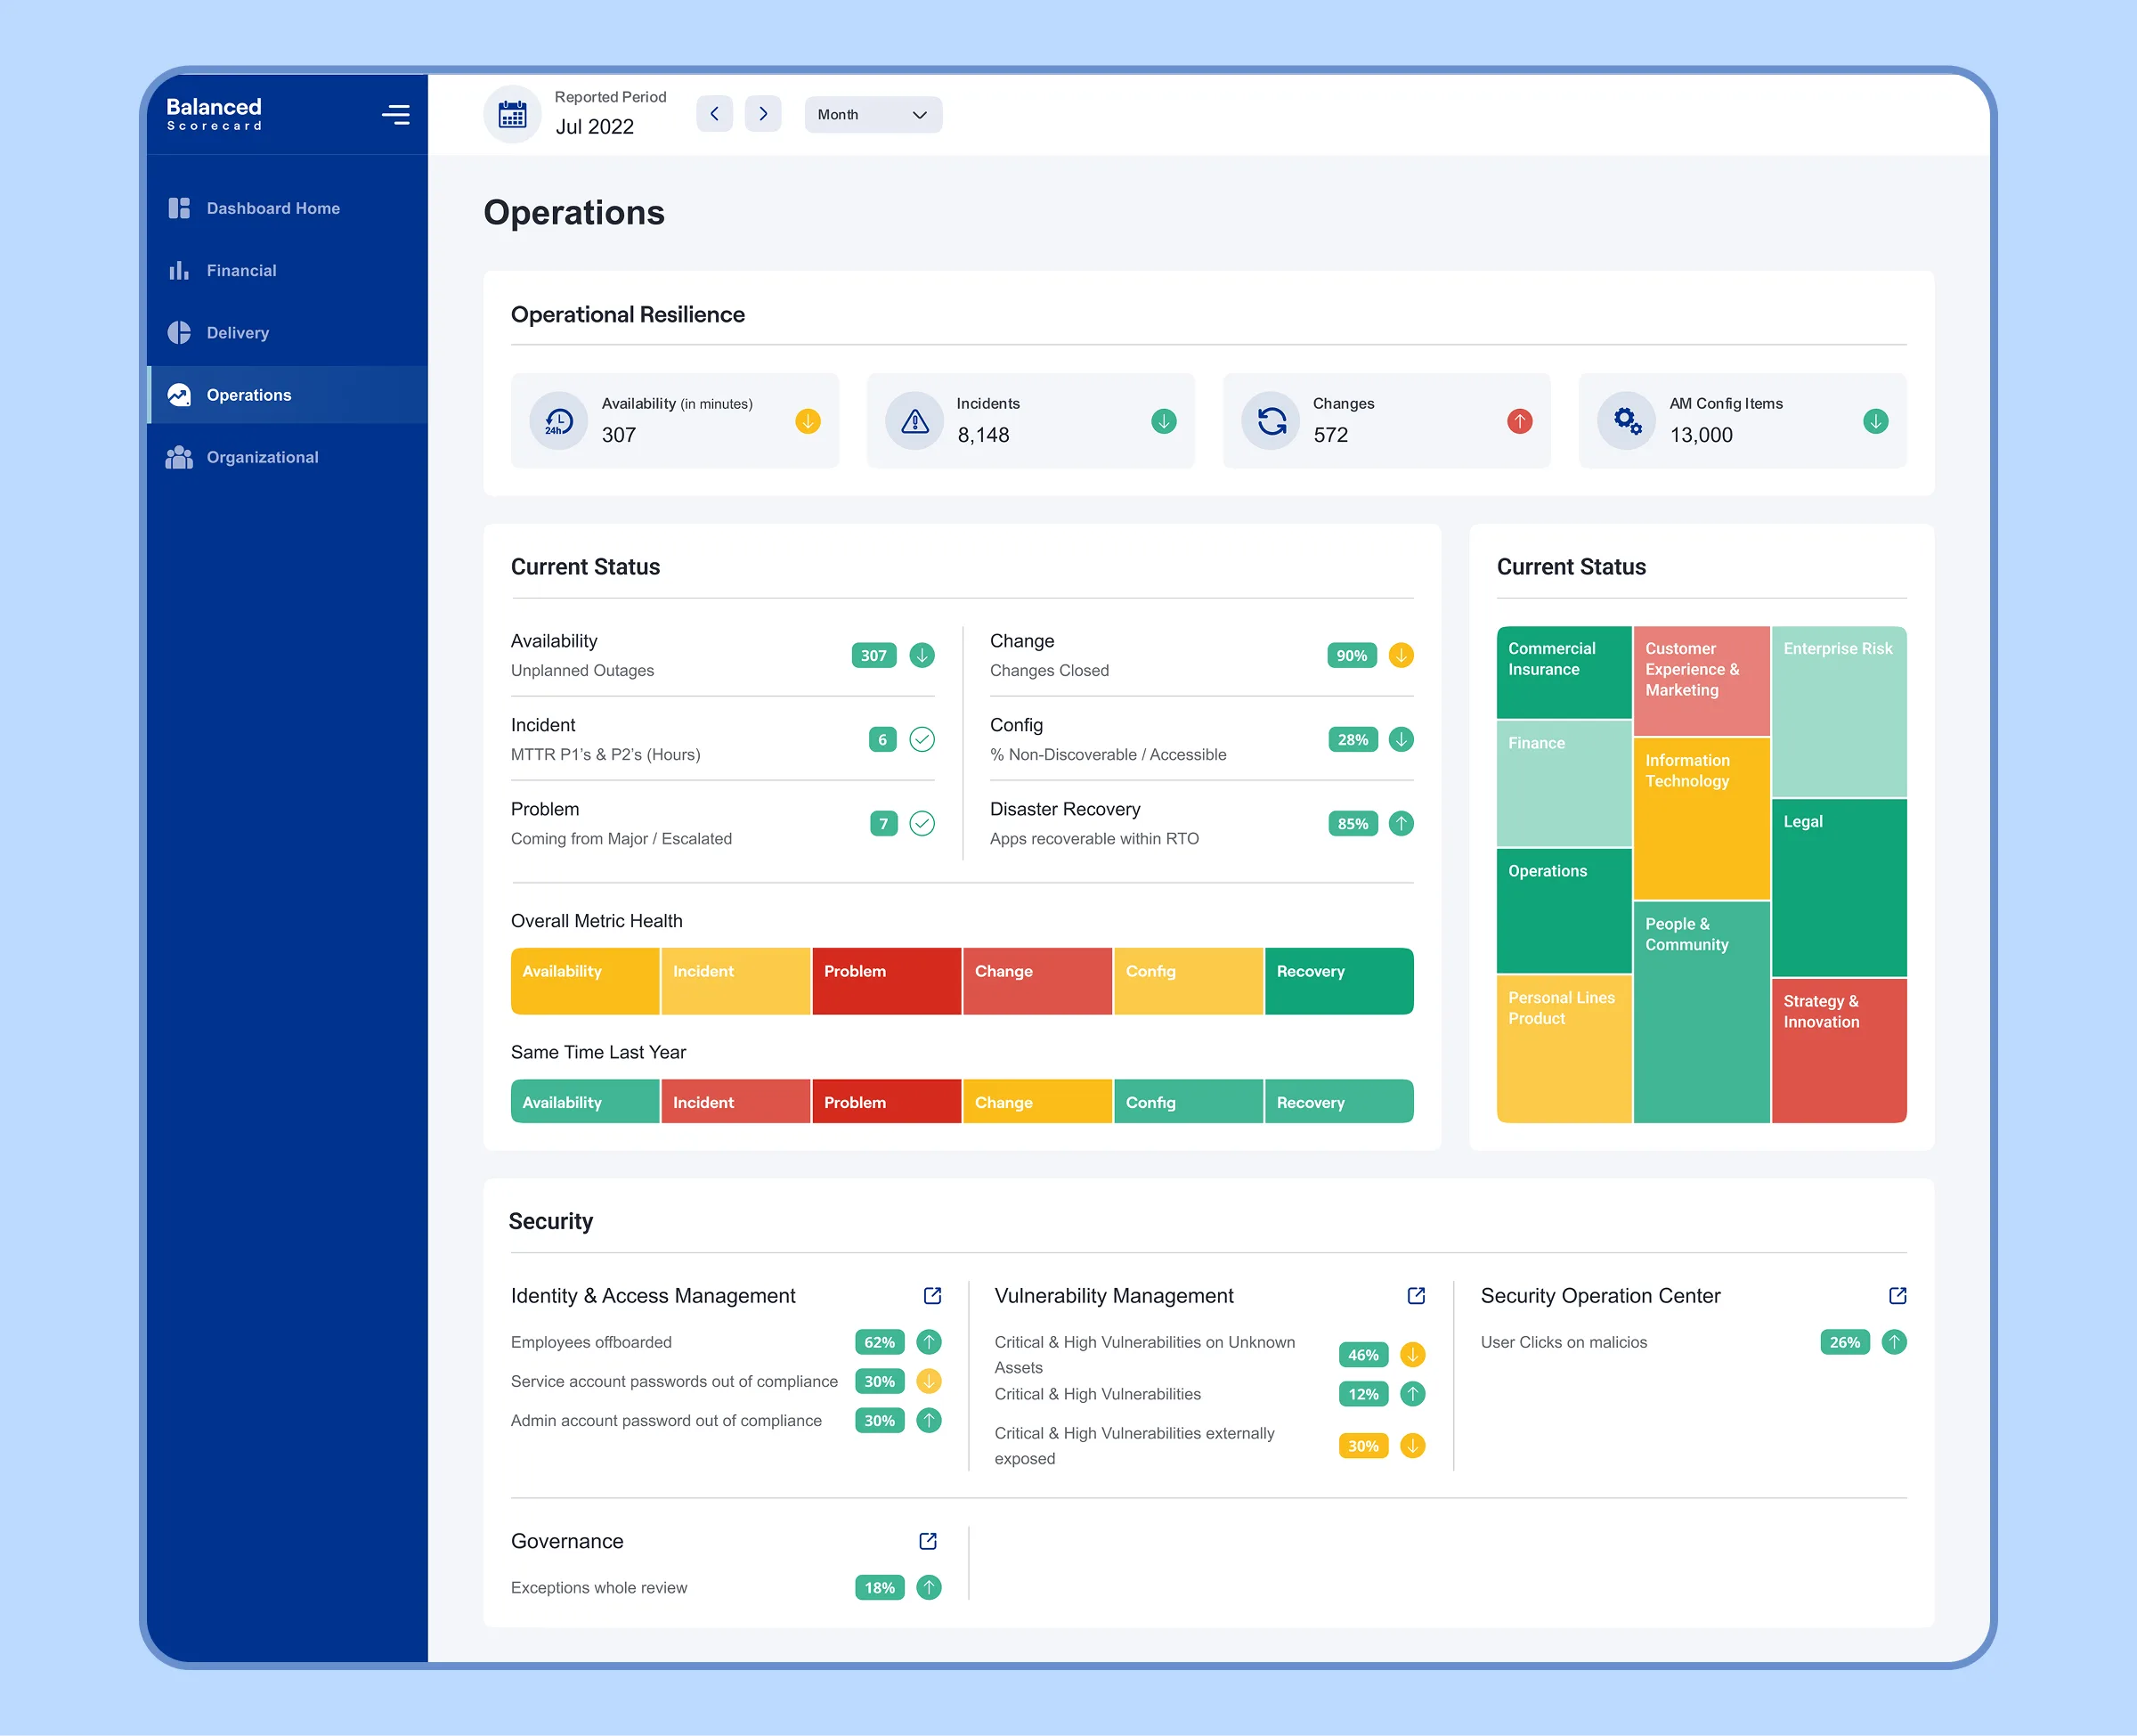The width and height of the screenshot is (2137, 1736).
Task: Click the 90% Changes Closed badge
Action: 1352,656
